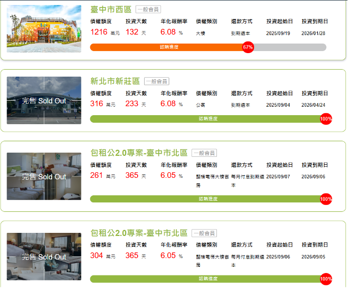Click the 一般會員 badge on the 304萬 listing

(204, 233)
